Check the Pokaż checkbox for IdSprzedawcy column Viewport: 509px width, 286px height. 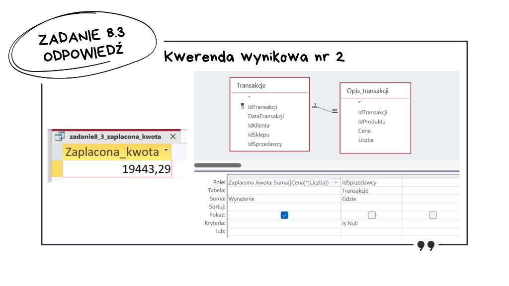pyautogui.click(x=372, y=215)
